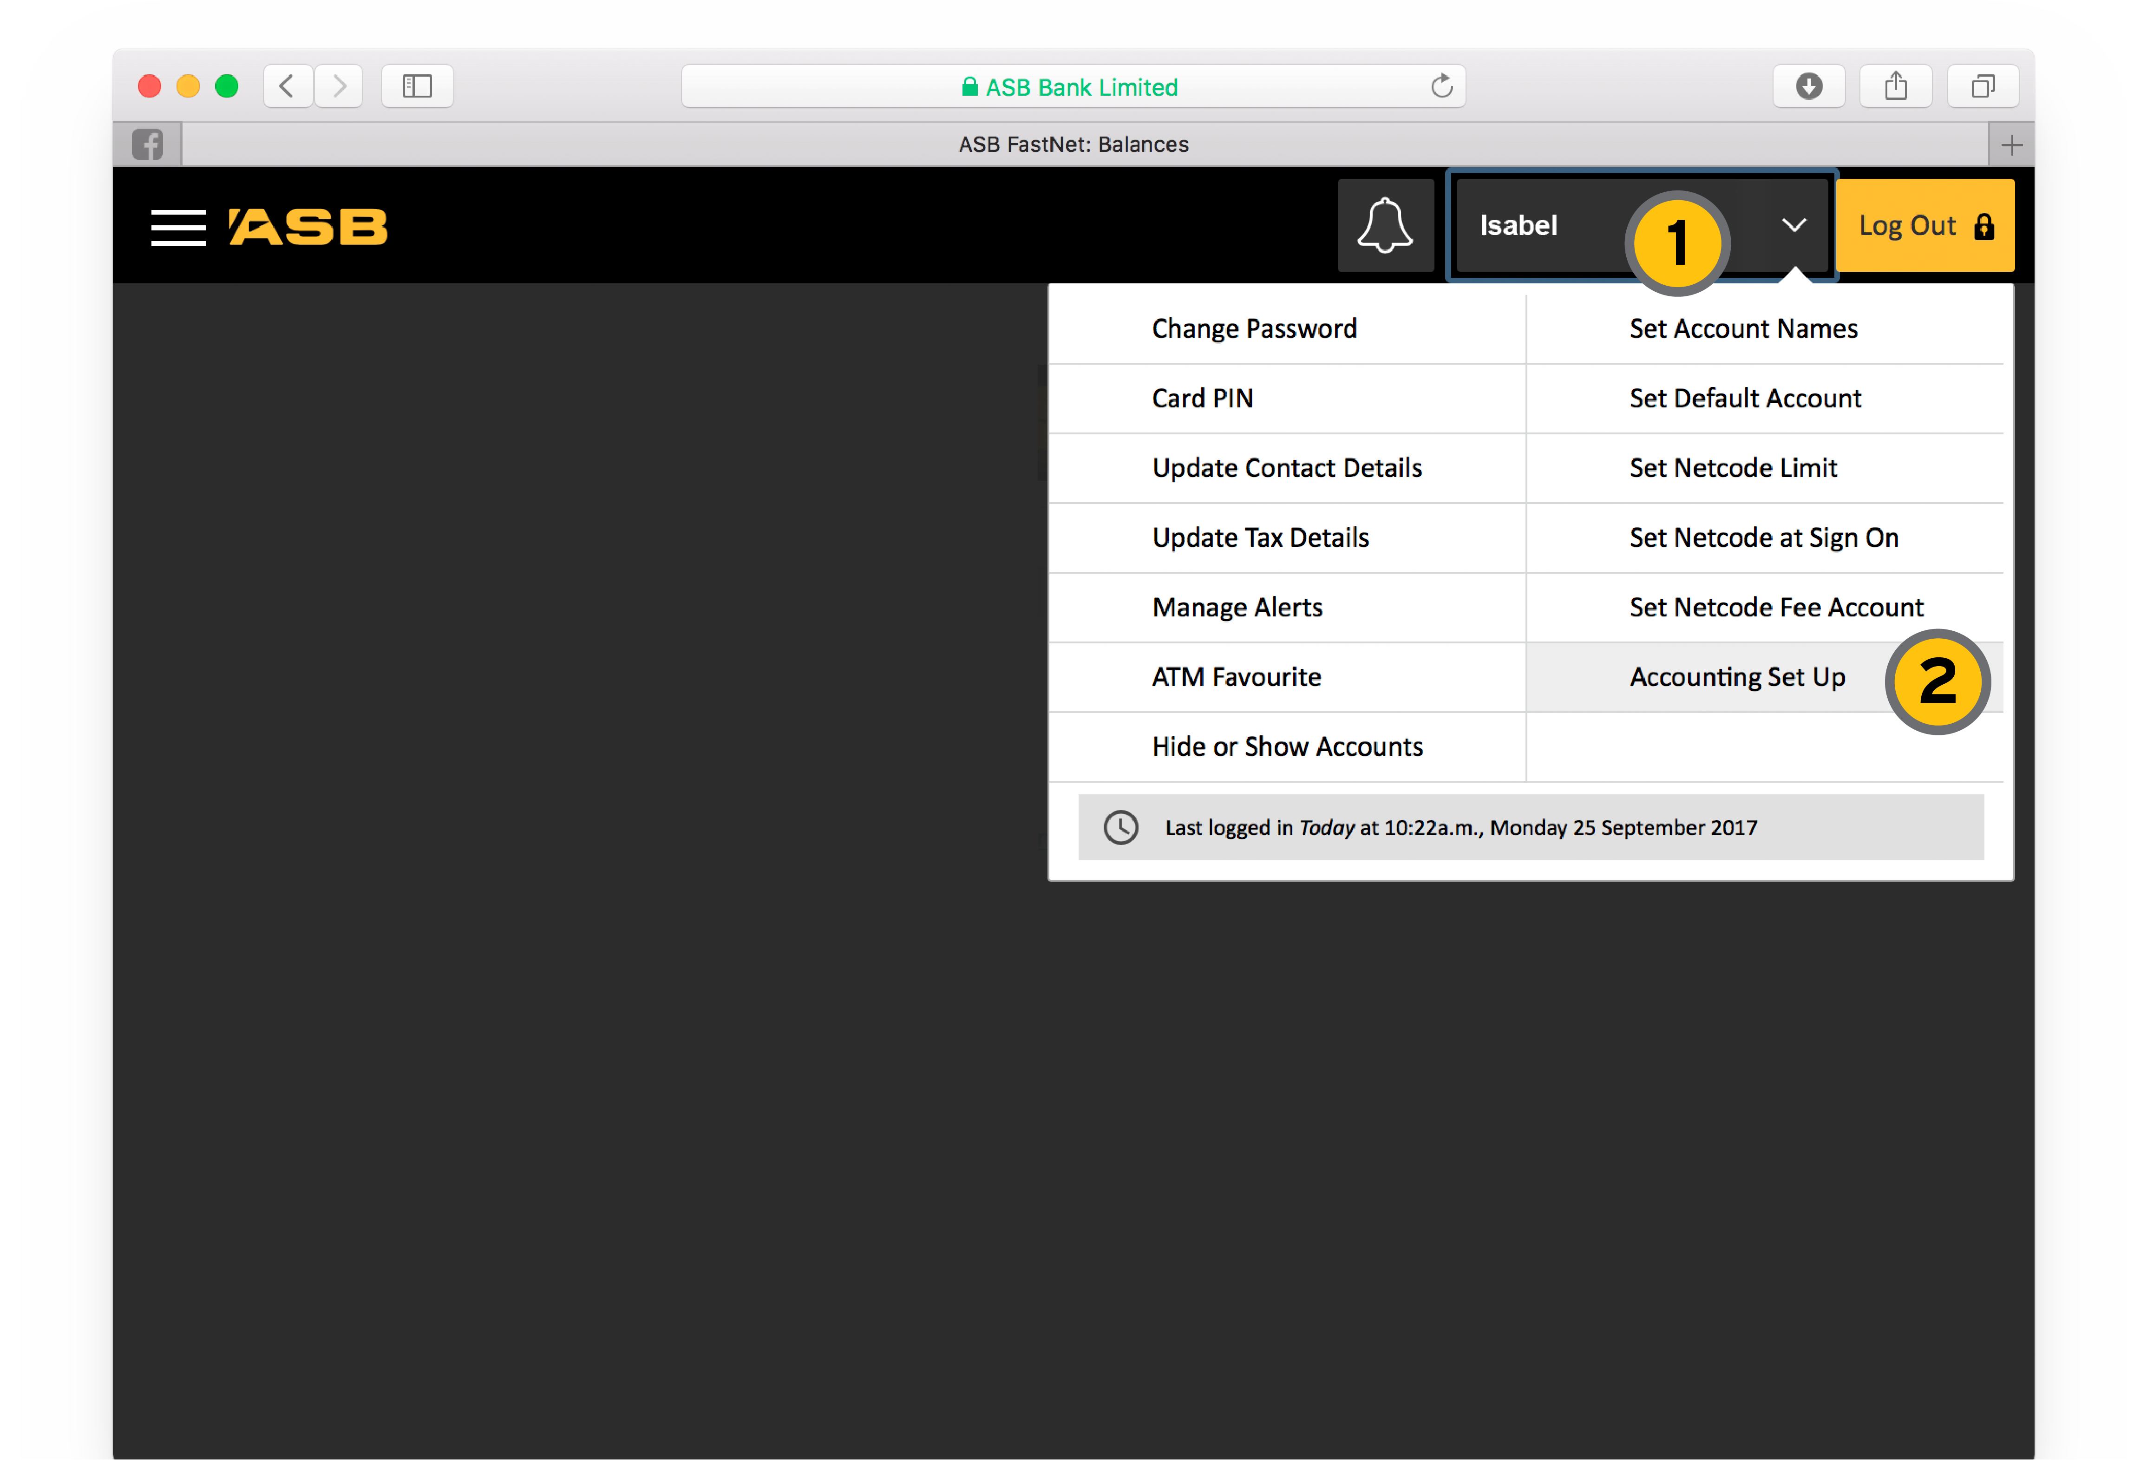Image resolution: width=2147 pixels, height=1460 pixels.
Task: Click the Safari back arrow
Action: (288, 87)
